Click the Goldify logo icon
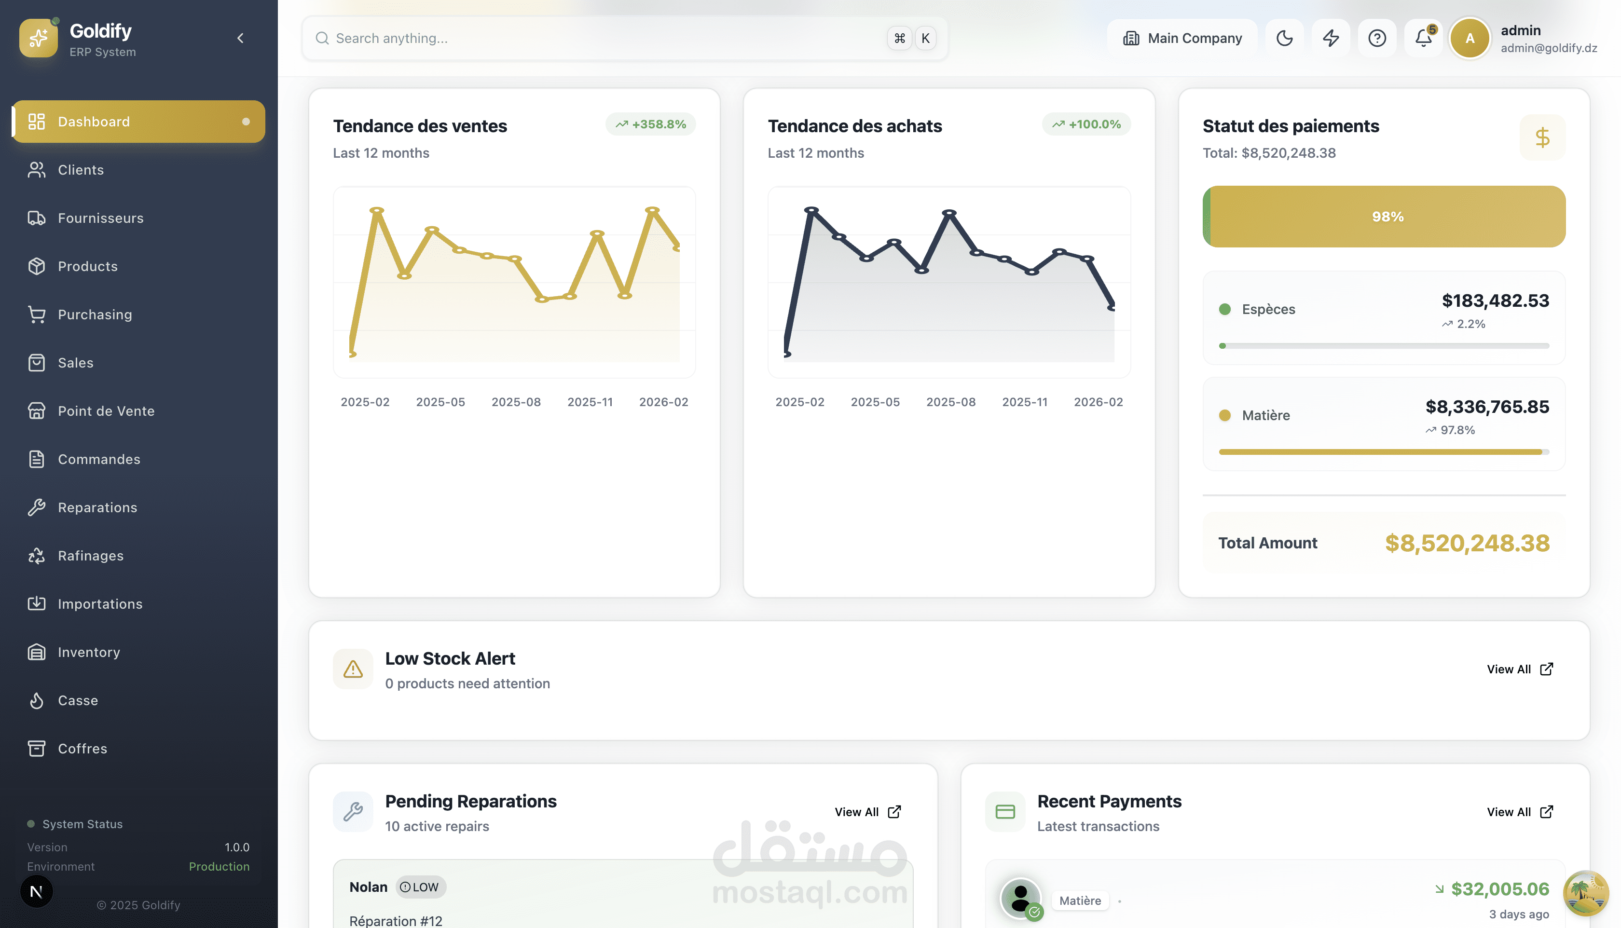1621x928 pixels. pyautogui.click(x=38, y=38)
